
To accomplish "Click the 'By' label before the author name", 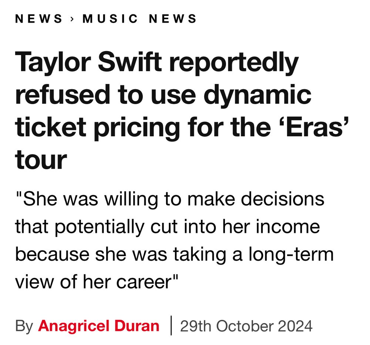I will [x=24, y=326].
